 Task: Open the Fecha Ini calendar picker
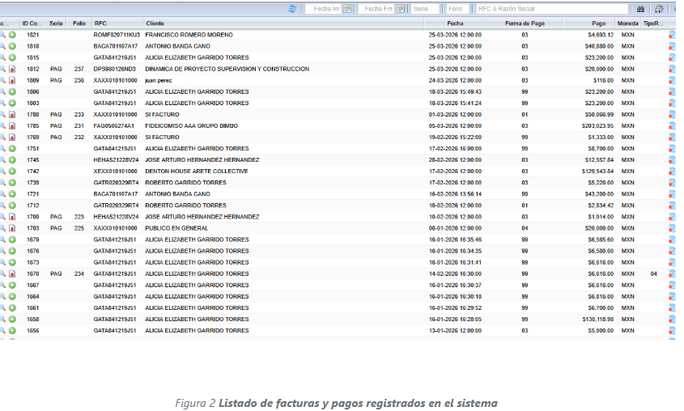347,9
